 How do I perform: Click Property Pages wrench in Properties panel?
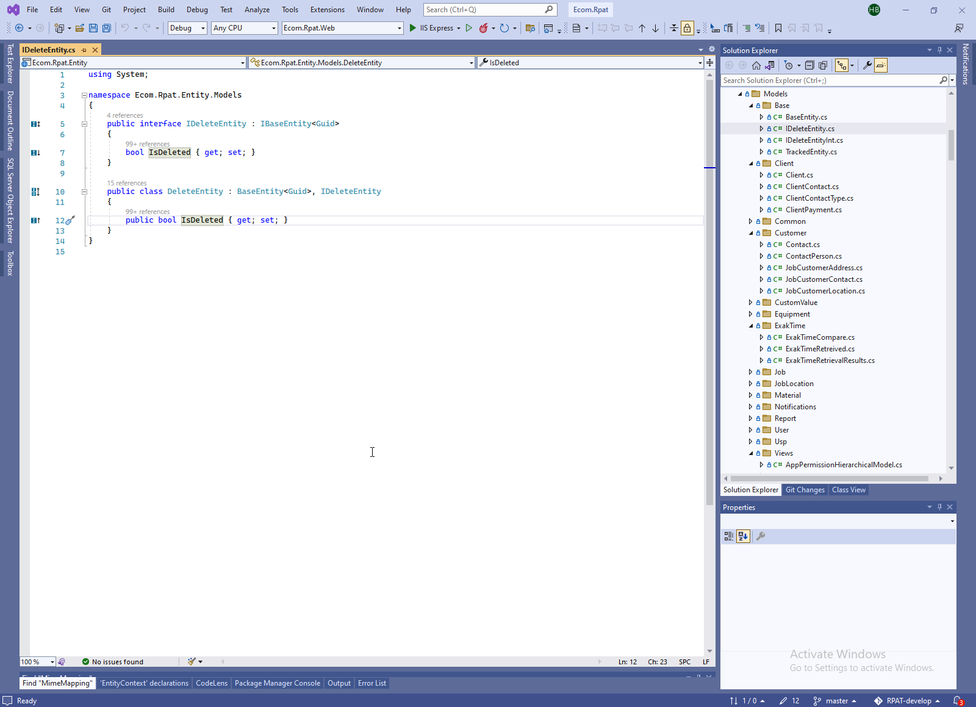click(761, 536)
